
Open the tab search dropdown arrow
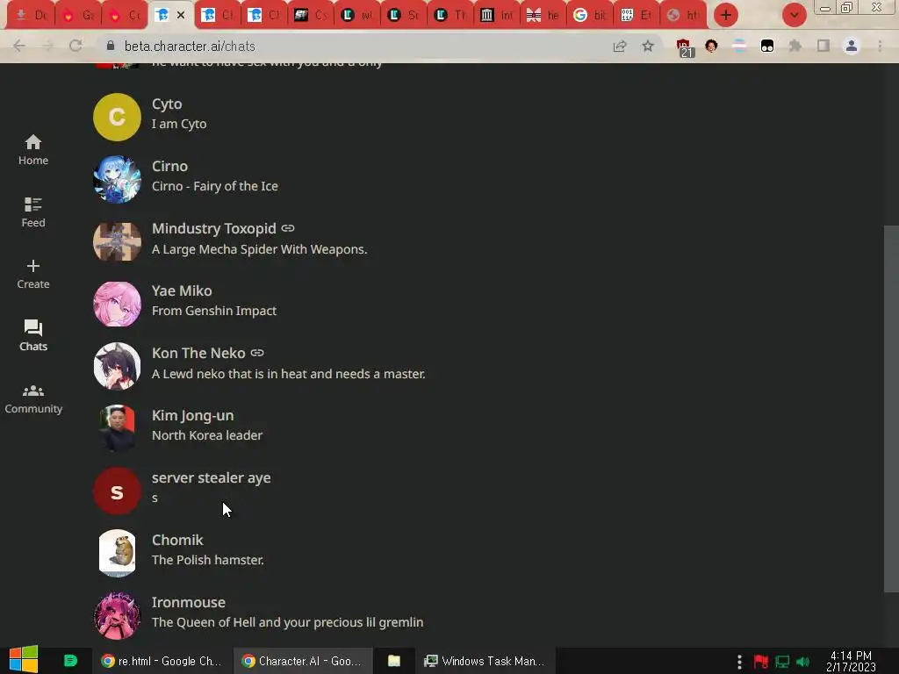pyautogui.click(x=794, y=15)
